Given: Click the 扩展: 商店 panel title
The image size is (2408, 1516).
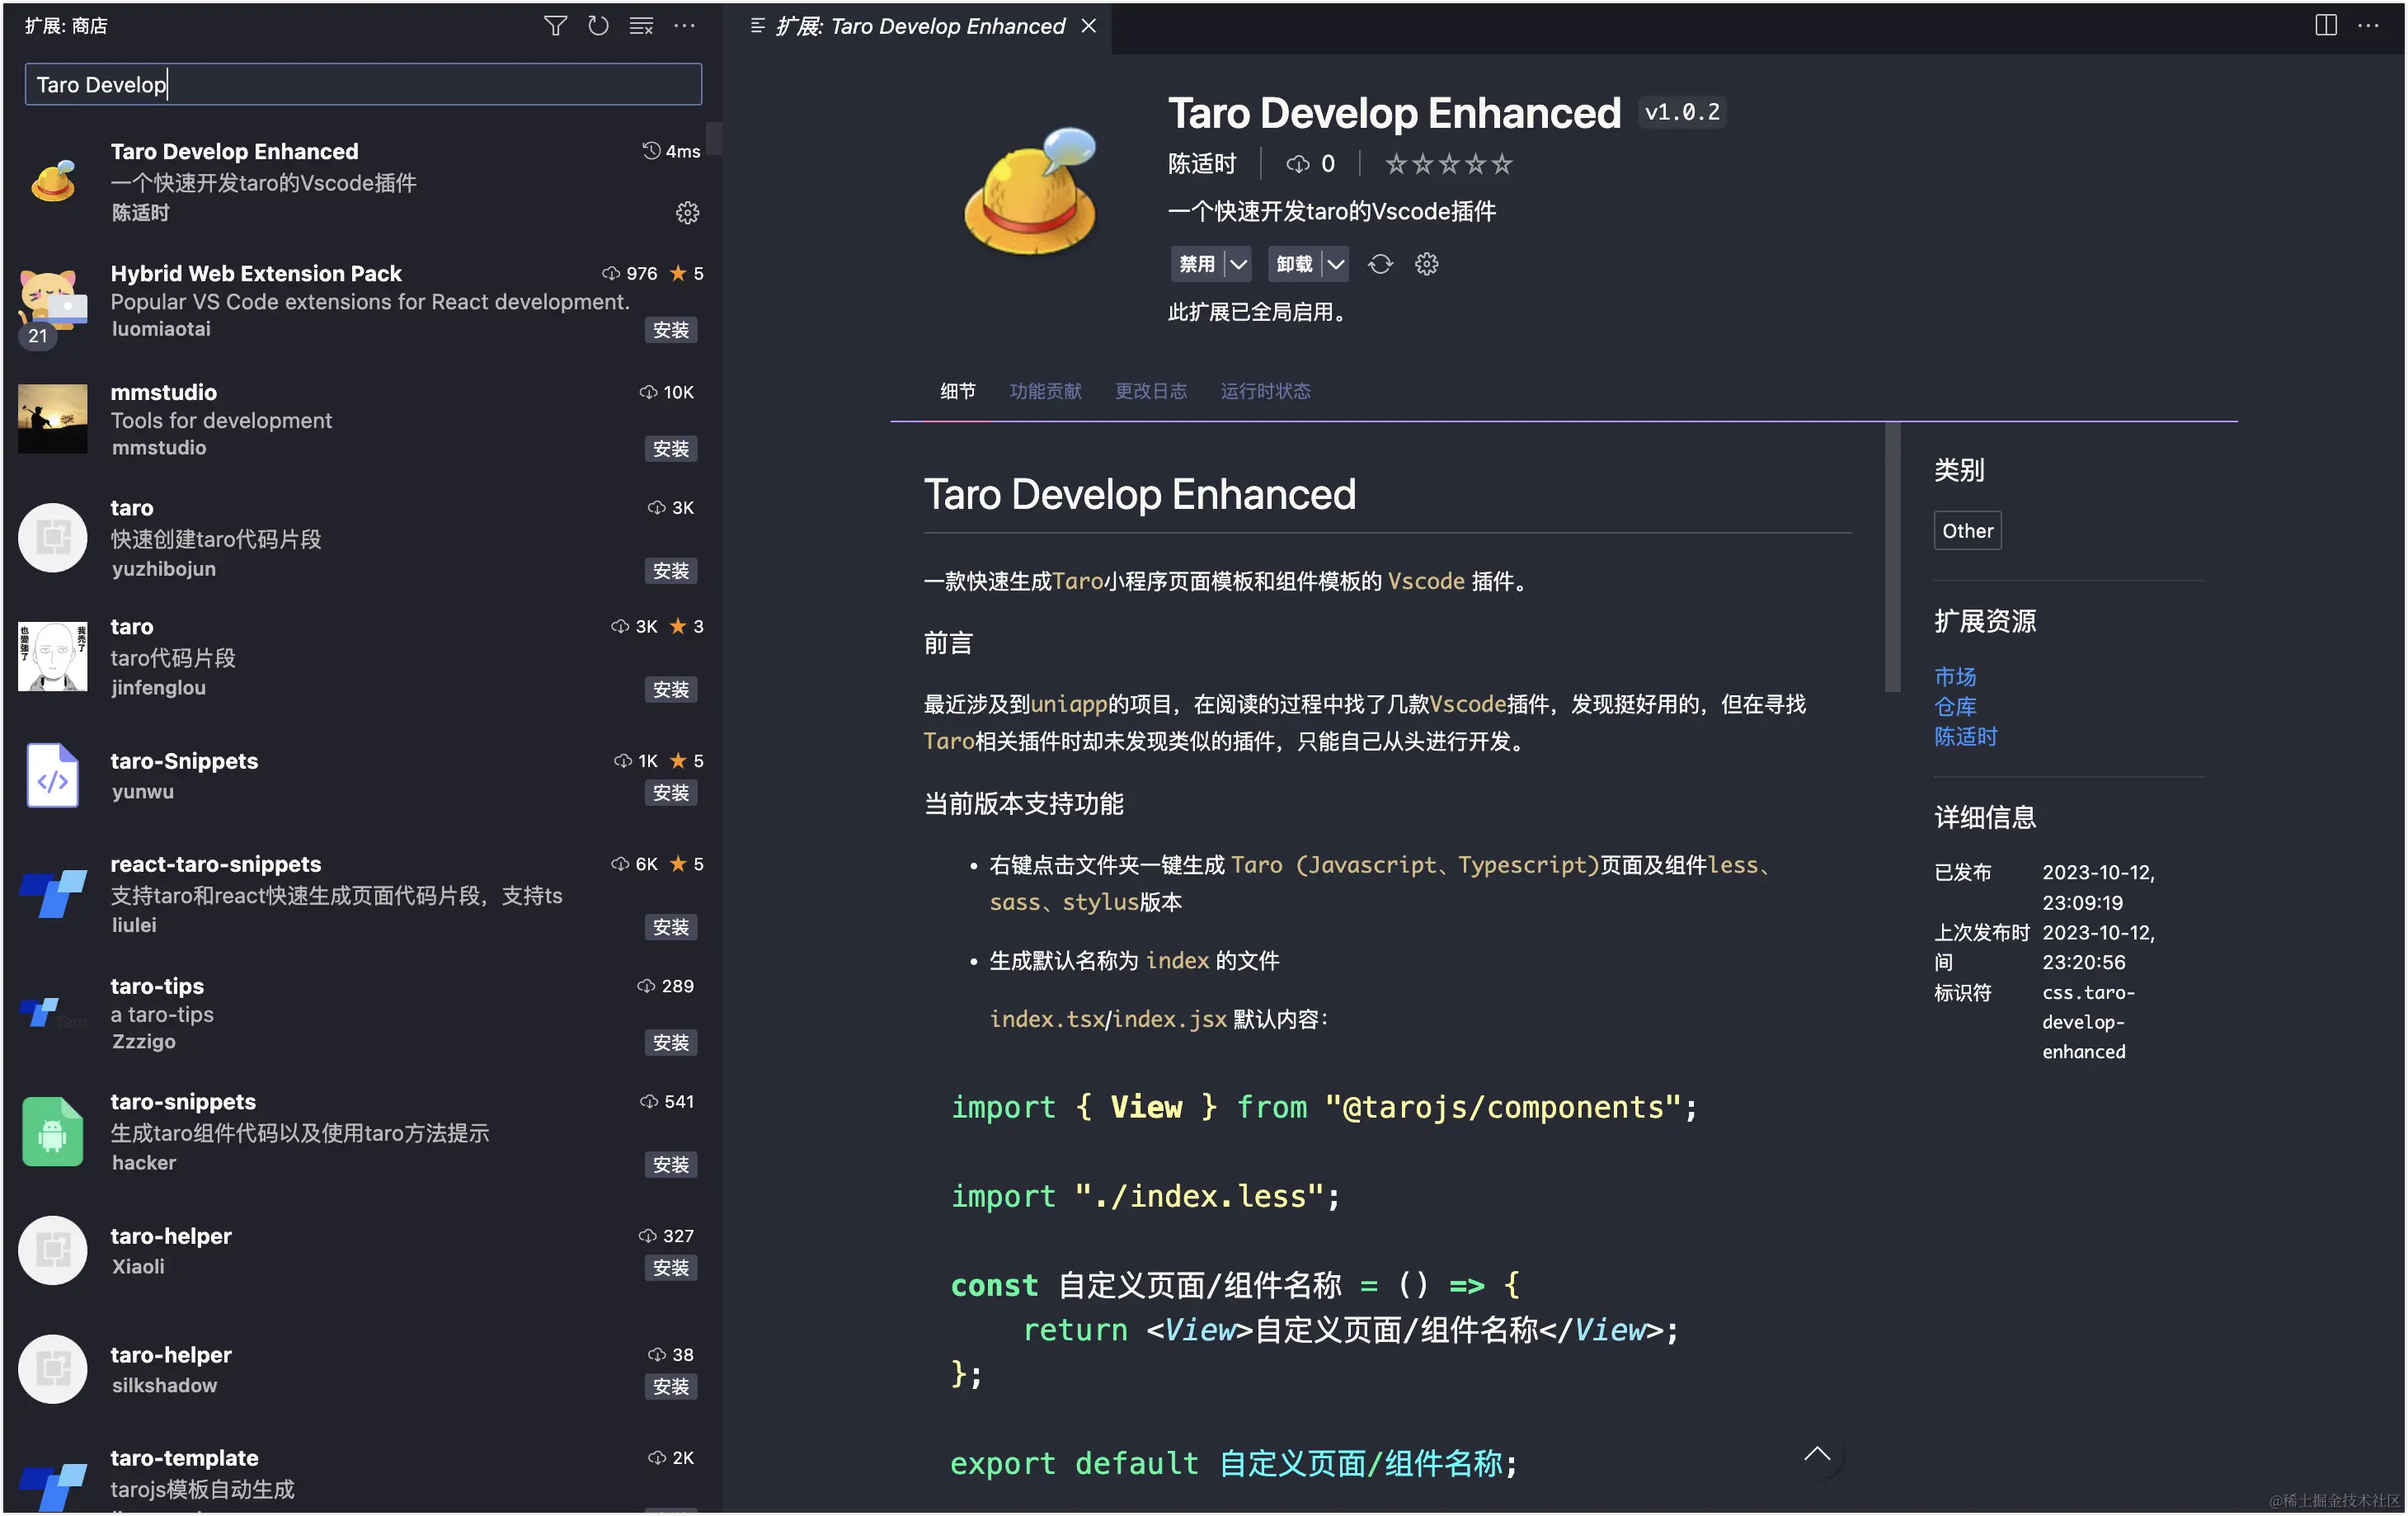Looking at the screenshot, I should click(x=66, y=26).
